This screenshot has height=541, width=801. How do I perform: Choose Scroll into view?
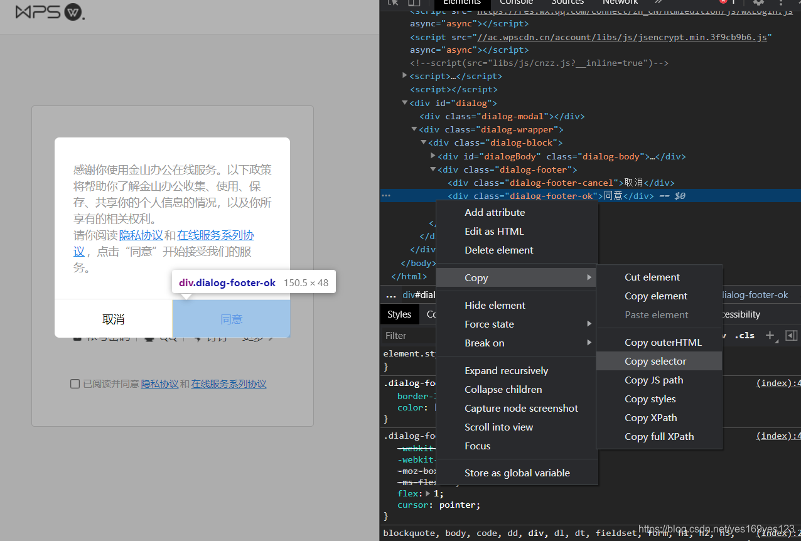[517, 427]
